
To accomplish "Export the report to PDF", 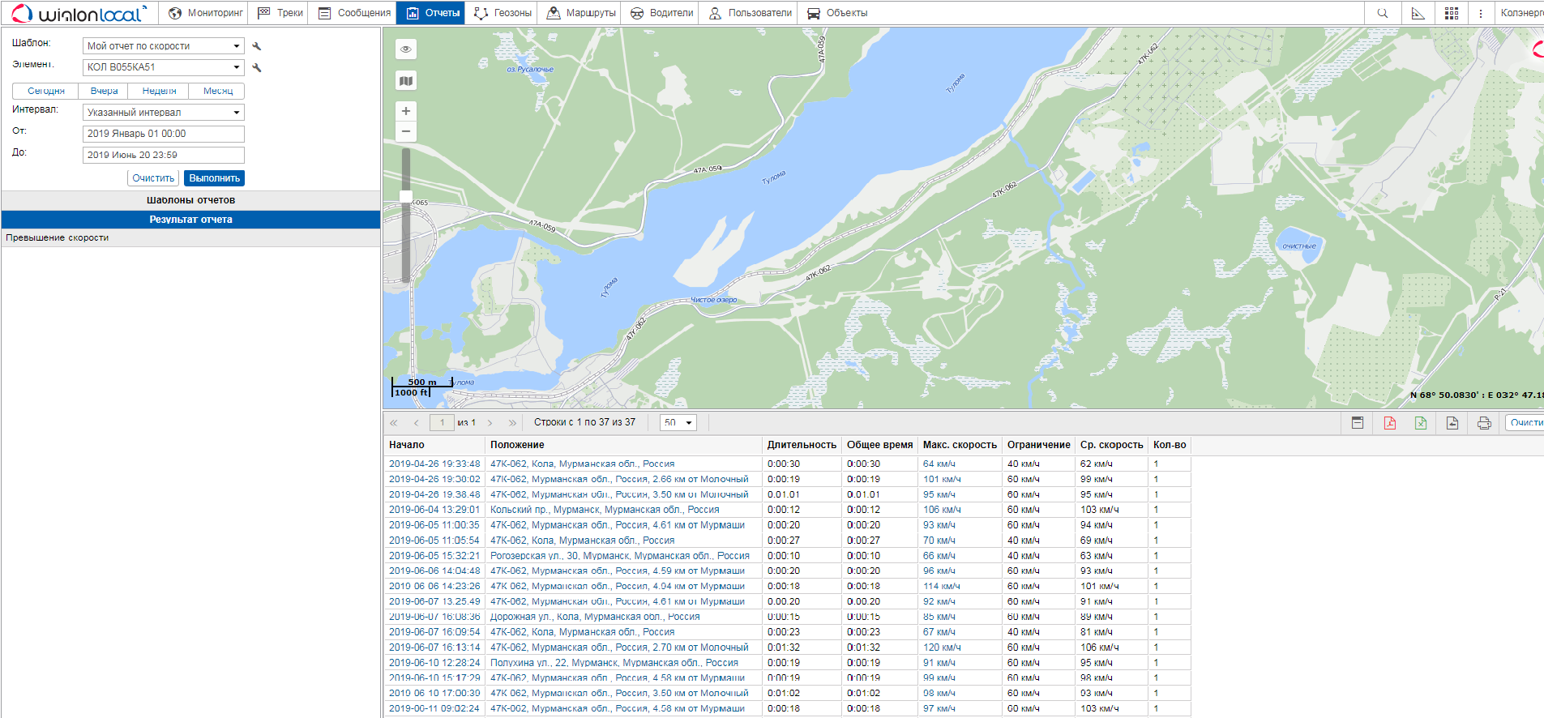I will (x=1389, y=423).
